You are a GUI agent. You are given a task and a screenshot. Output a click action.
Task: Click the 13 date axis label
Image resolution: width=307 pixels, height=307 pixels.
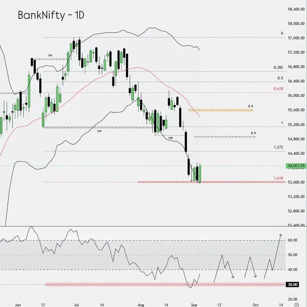point(43,305)
